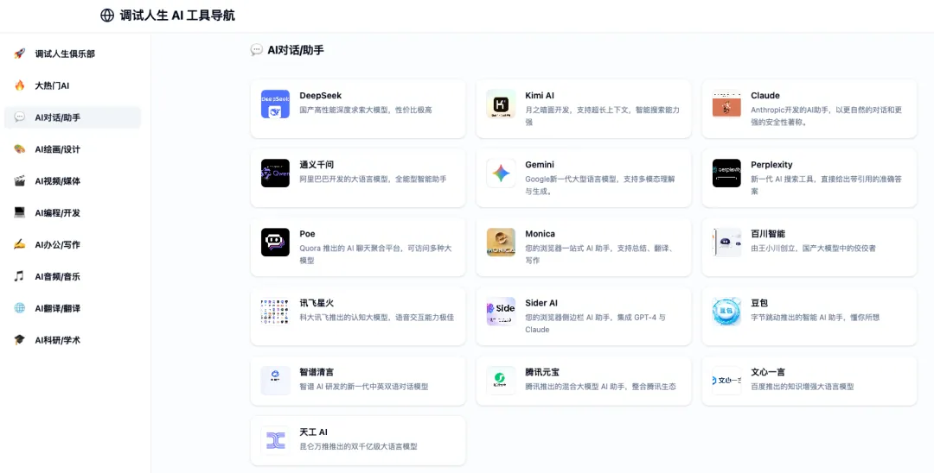Click the Gemini sparkle logo
Image resolution: width=934 pixels, height=473 pixels.
click(501, 173)
